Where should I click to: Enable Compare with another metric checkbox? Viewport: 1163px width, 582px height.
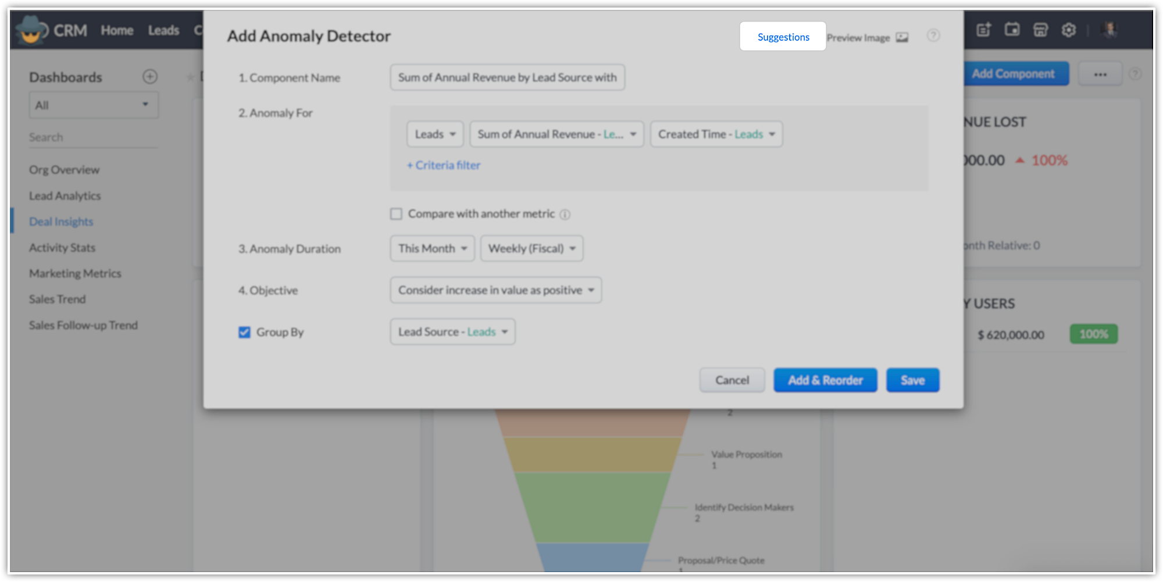[396, 214]
